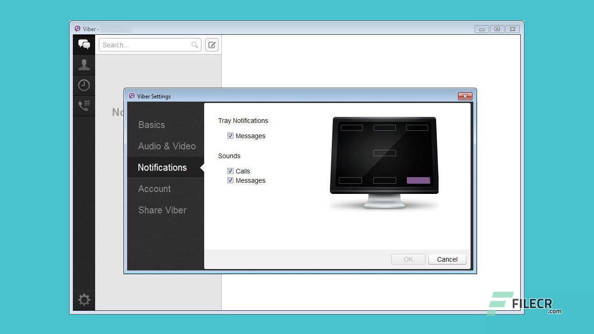594x334 pixels.
Task: Switch to the Audio & Video tab
Action: [166, 146]
